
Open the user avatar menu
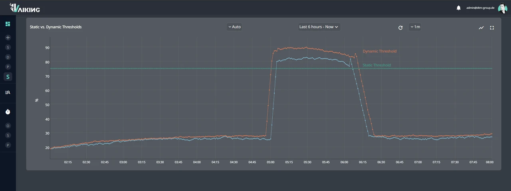(x=503, y=8)
